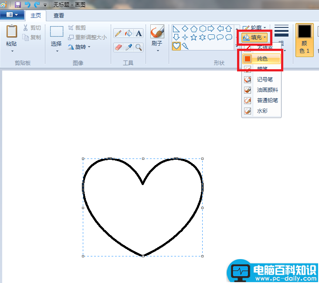Select the Pencil tool
Screen dimensions: 319x283
(118, 33)
